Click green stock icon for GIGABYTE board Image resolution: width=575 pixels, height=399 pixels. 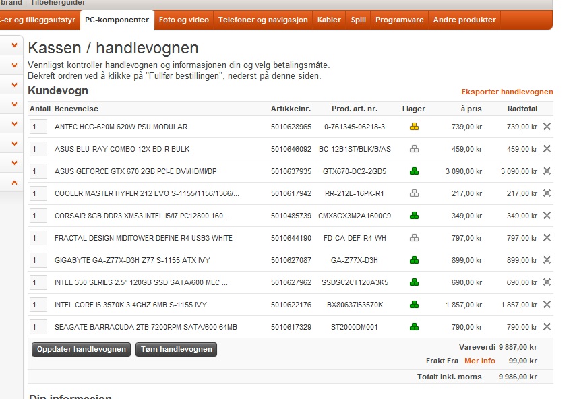[414, 260]
